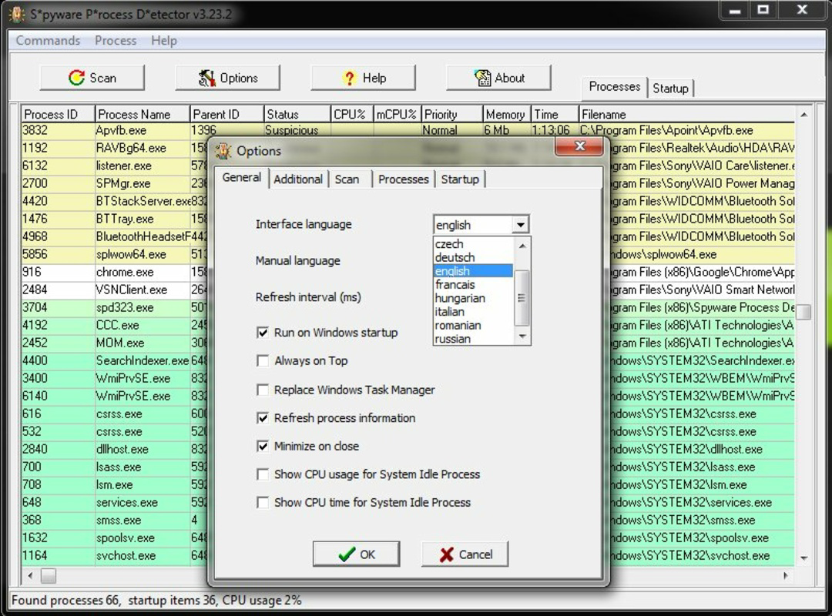Screen dimensions: 832x616
Task: Uncheck Run on Windows startup
Action: point(263,333)
